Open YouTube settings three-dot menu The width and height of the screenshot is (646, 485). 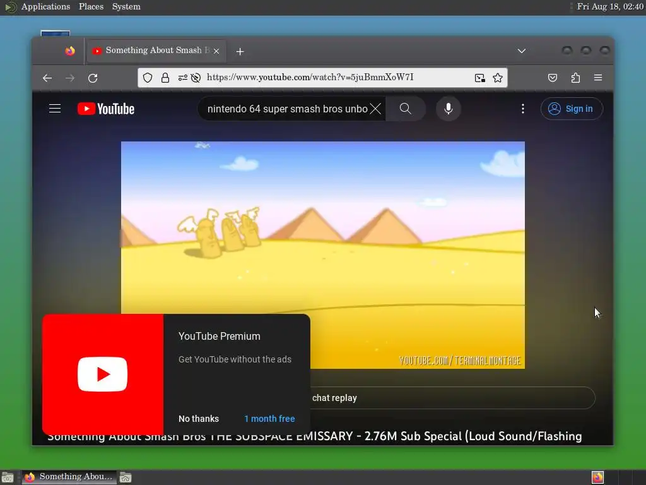coord(523,109)
